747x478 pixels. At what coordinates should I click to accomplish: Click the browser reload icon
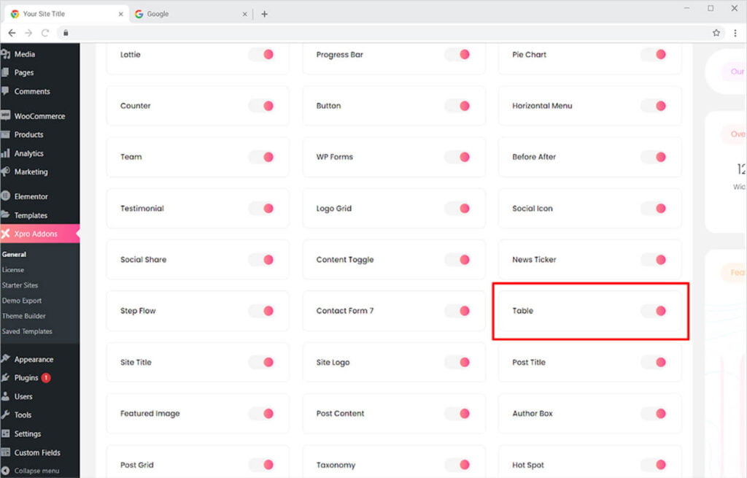click(x=45, y=33)
